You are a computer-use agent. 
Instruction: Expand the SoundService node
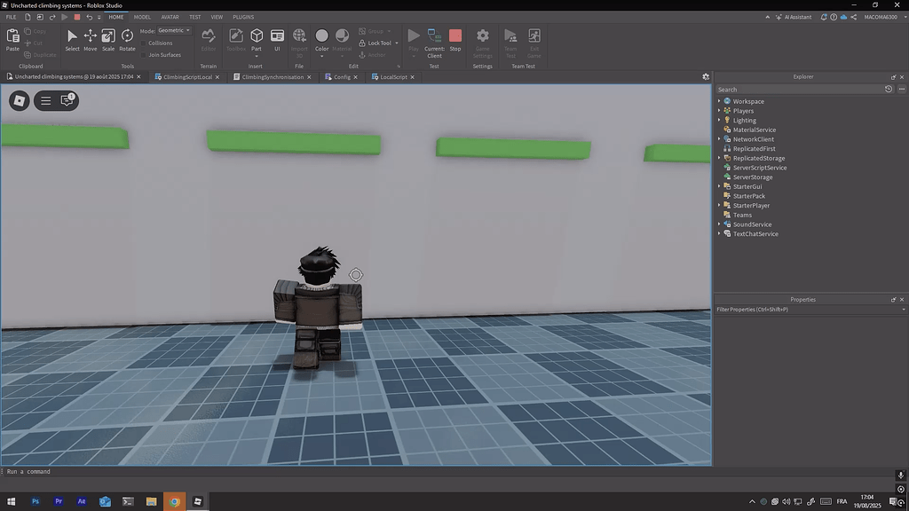[719, 224]
